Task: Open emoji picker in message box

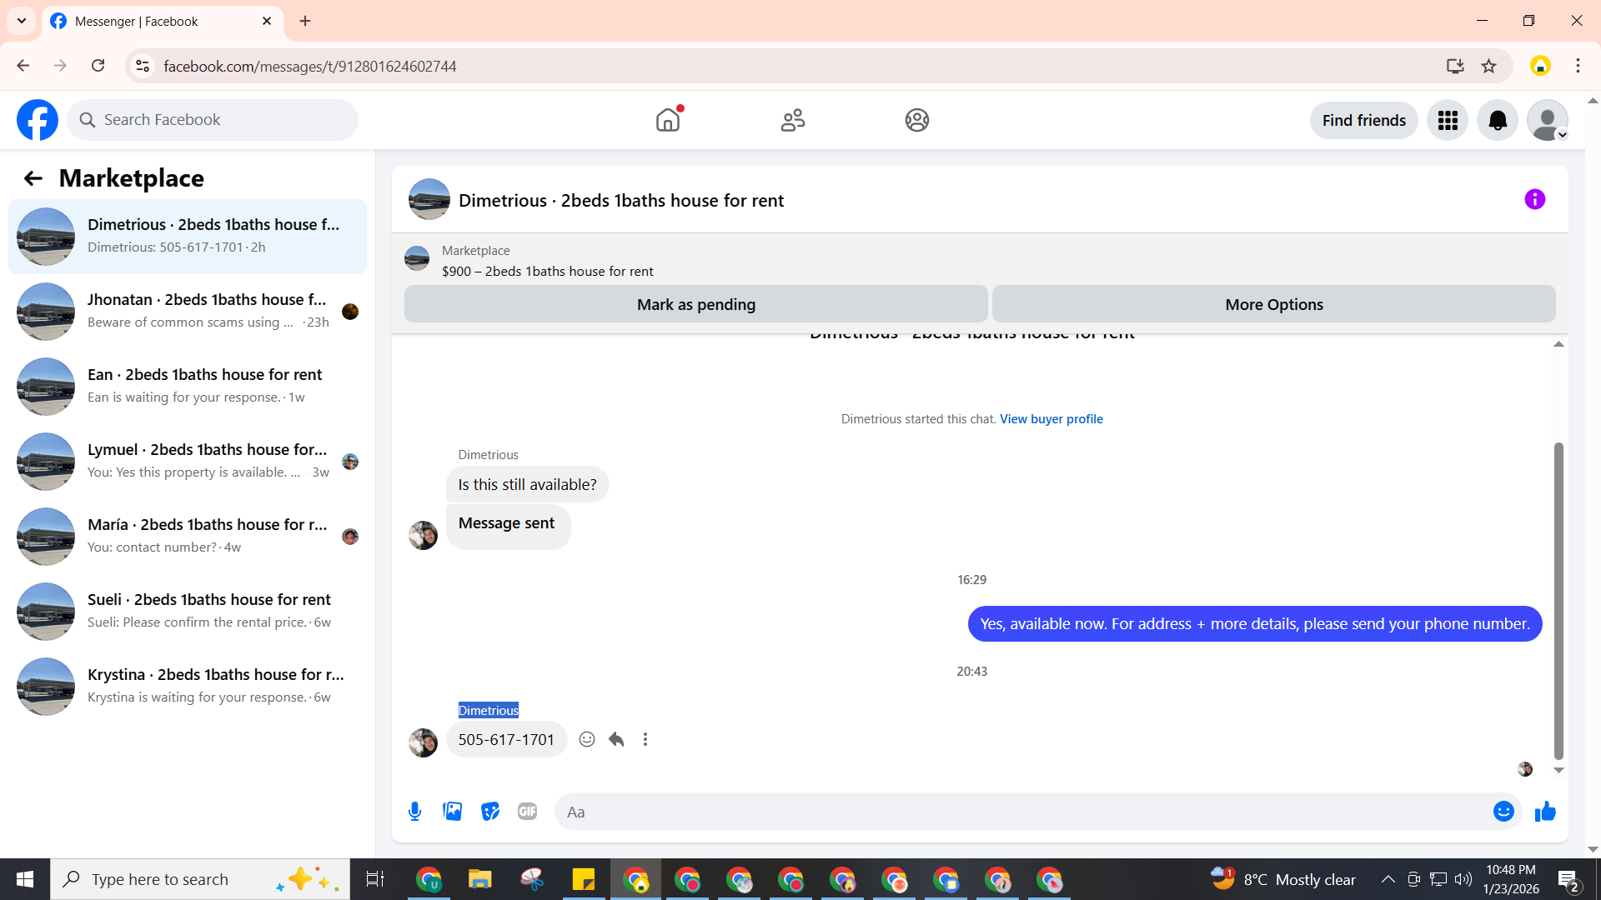Action: click(1503, 812)
